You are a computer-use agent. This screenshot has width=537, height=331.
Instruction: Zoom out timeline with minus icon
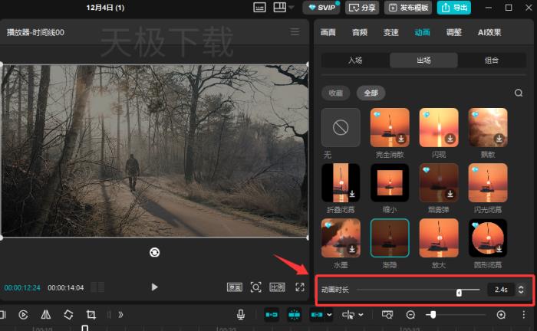[410, 314]
